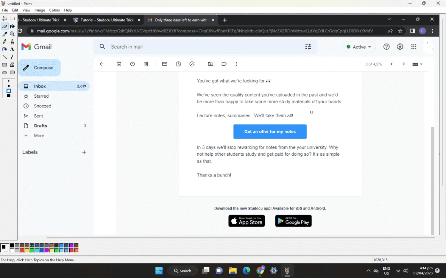Open the three-dot More menu in the email toolbar
Image resolution: width=446 pixels, height=278 pixels.
point(237,64)
